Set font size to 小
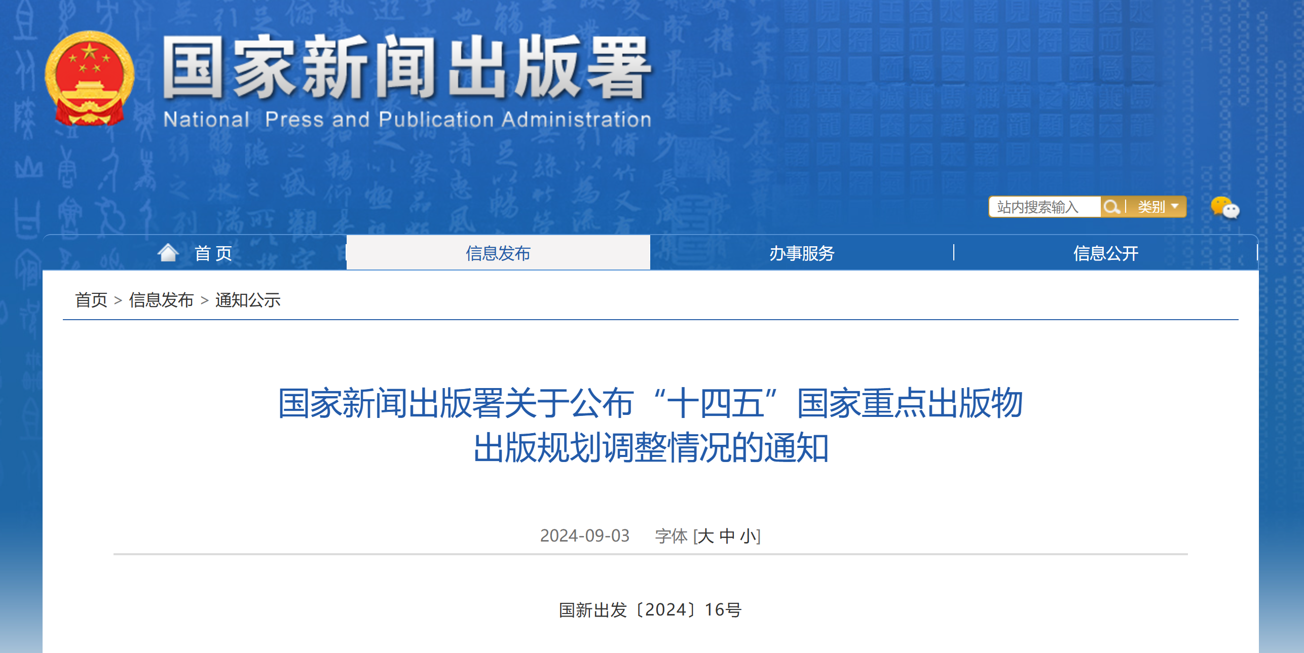Screen dimensions: 1304x653 click(748, 536)
